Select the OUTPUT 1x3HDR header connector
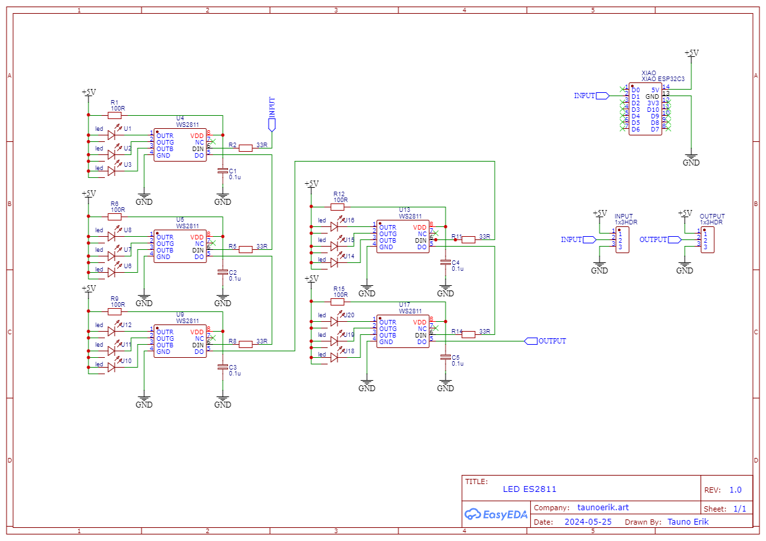 [x=707, y=239]
